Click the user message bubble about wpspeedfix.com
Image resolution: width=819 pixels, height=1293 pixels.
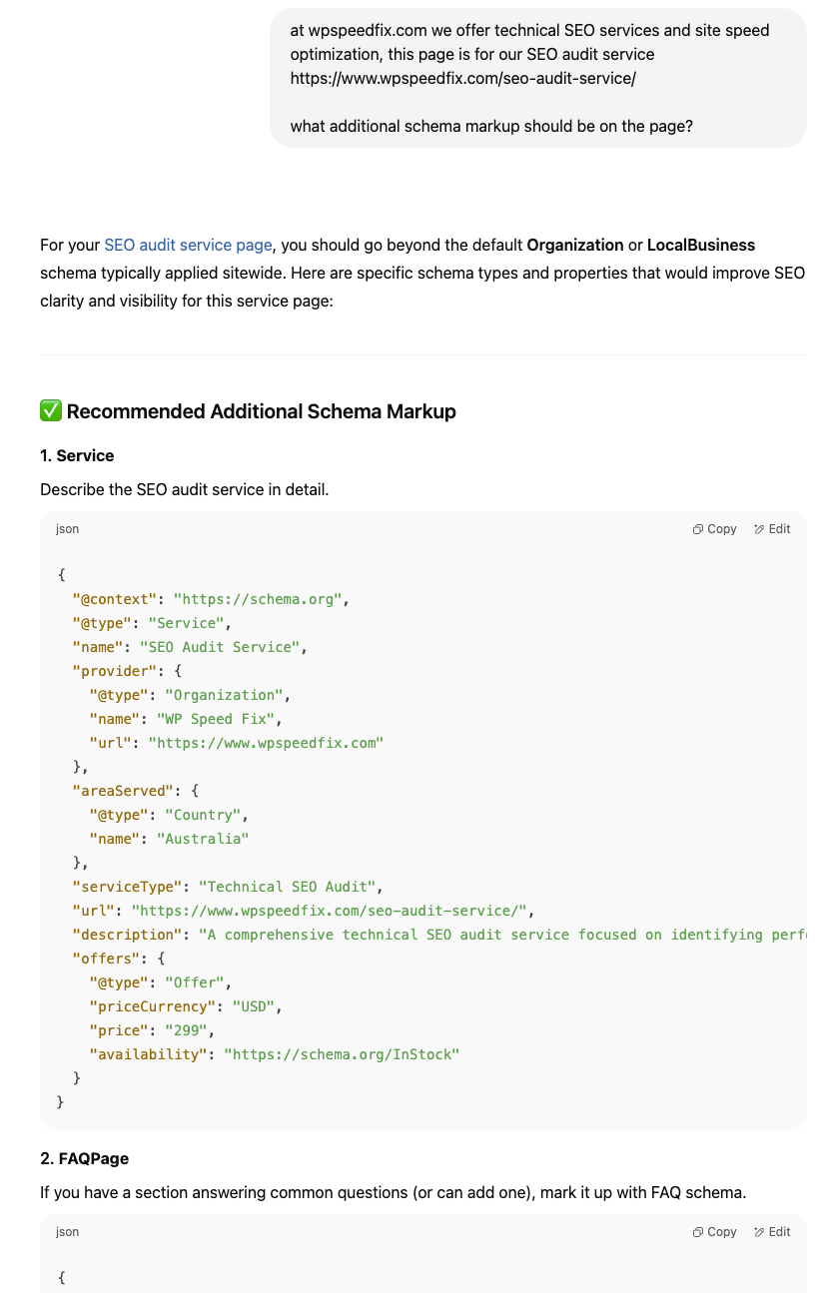538,78
